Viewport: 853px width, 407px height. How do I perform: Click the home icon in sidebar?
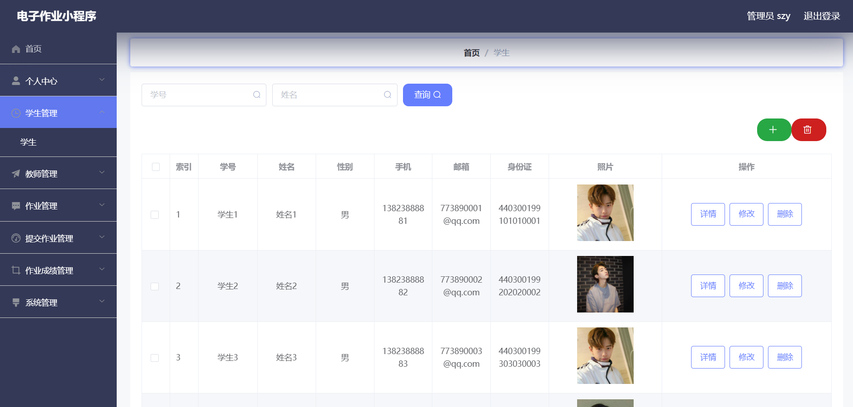coord(16,49)
